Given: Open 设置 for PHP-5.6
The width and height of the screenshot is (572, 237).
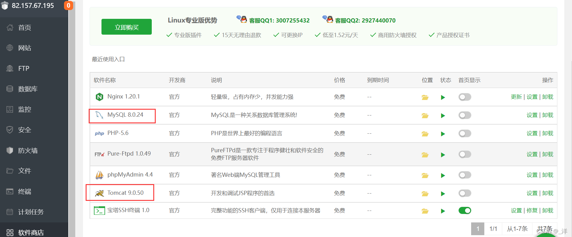Looking at the screenshot, I should pyautogui.click(x=532, y=133).
